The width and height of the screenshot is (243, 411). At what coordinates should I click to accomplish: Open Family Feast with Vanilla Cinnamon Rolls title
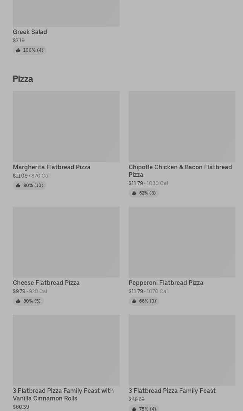click(x=63, y=394)
